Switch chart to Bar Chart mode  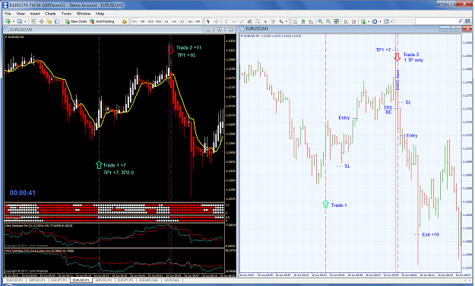point(295,21)
